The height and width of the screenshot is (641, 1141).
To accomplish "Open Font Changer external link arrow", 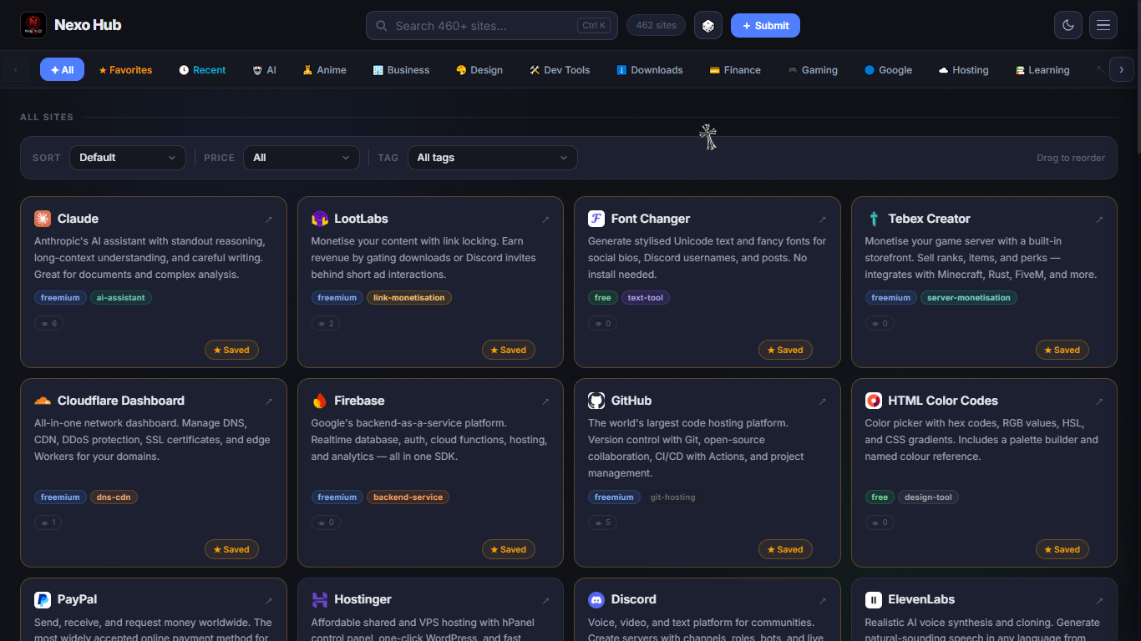I will [823, 220].
